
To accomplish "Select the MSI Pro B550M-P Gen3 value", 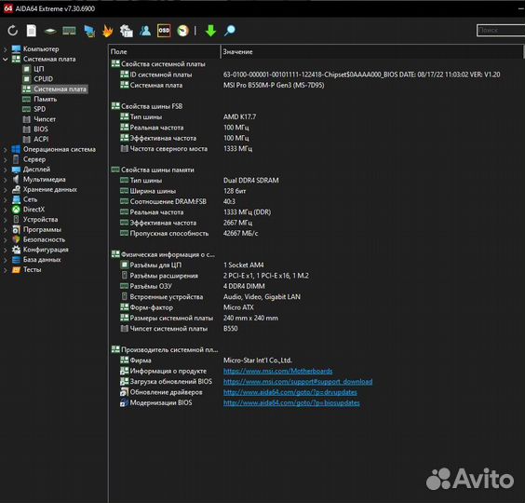I will click(x=274, y=86).
